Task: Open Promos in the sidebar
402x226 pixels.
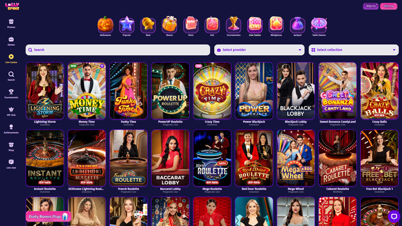Action: click(11, 23)
